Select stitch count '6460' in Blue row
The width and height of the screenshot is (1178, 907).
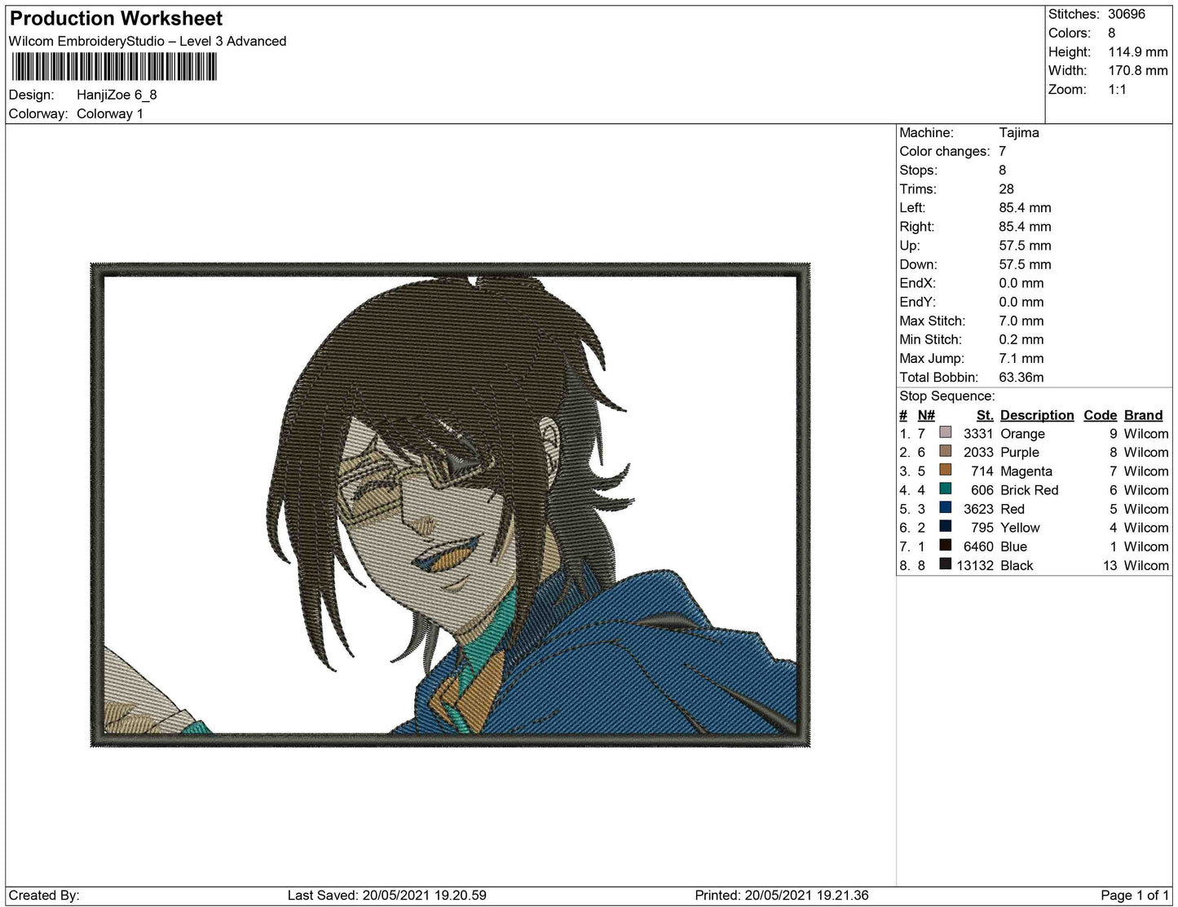978,546
